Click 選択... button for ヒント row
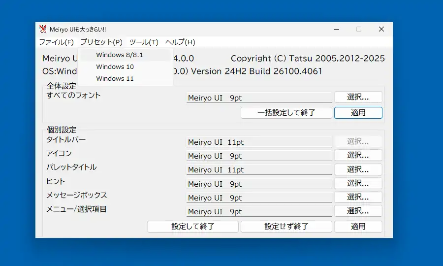This screenshot has width=443, height=266. point(358,183)
